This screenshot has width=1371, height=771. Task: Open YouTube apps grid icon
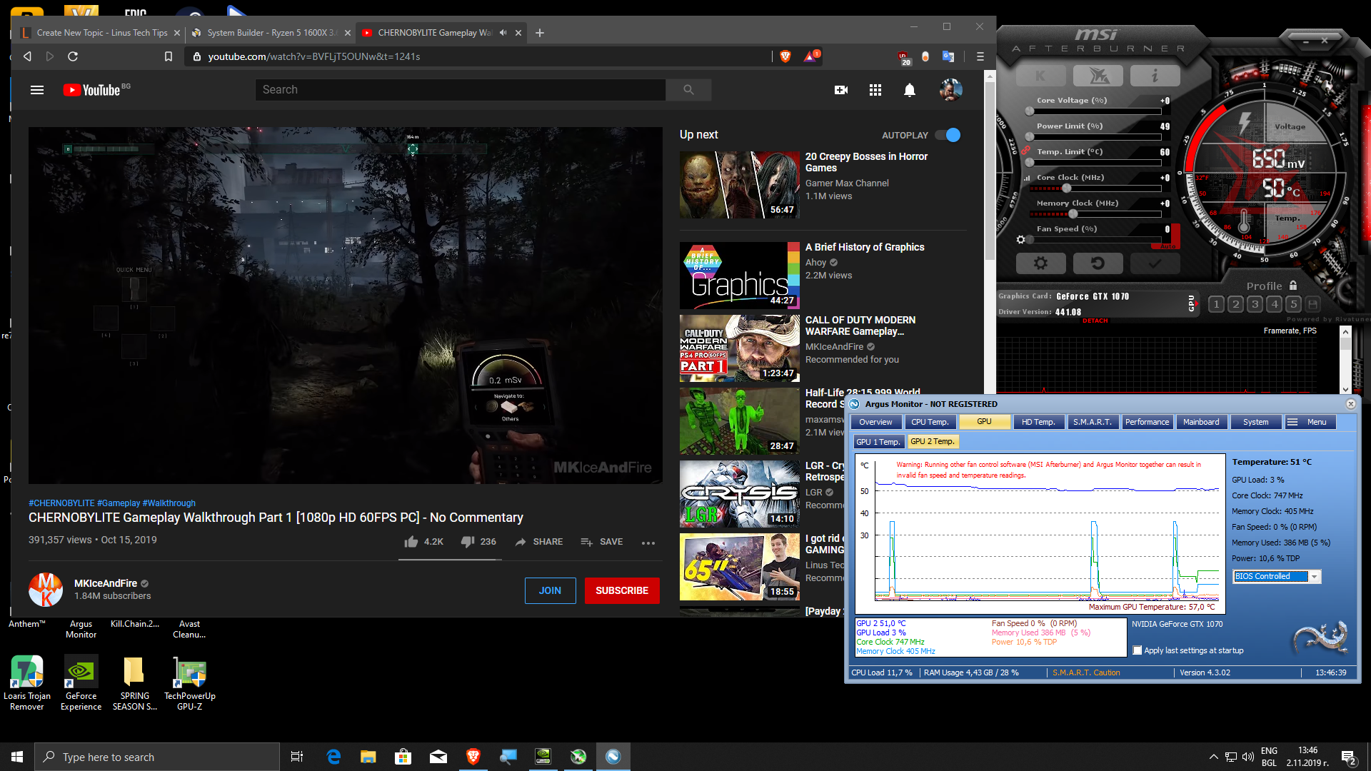pyautogui.click(x=875, y=90)
